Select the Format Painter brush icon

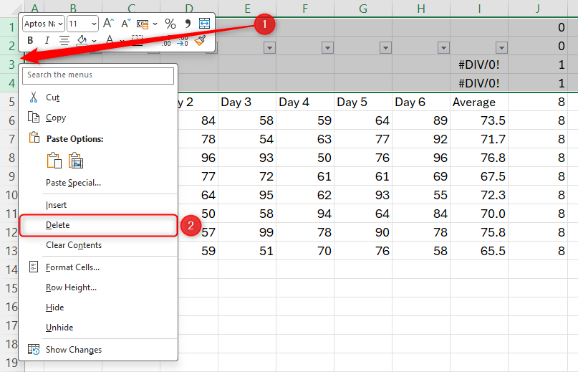point(201,41)
